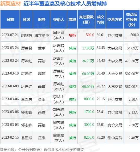The height and width of the screenshot is (152, 140).
Task: Click the 职务 column header
Action: click(42, 20)
